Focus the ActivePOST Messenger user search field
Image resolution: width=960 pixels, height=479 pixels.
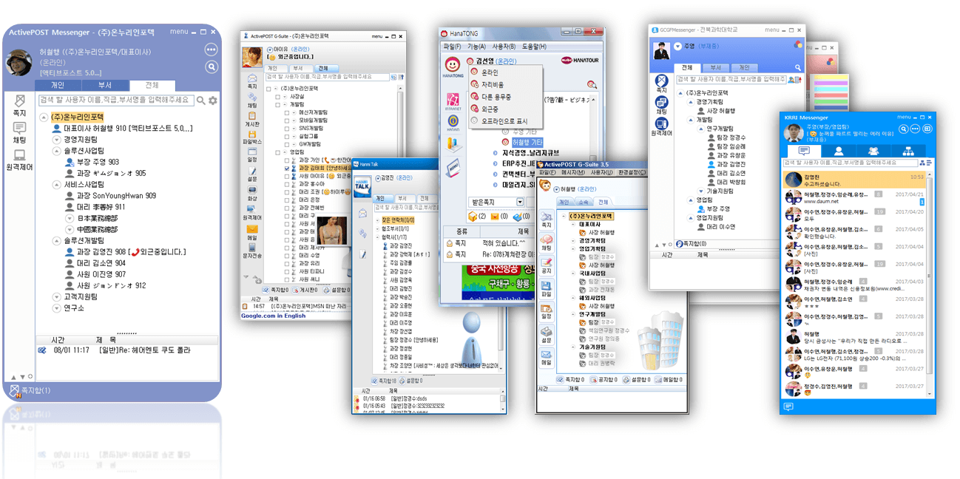coord(116,101)
